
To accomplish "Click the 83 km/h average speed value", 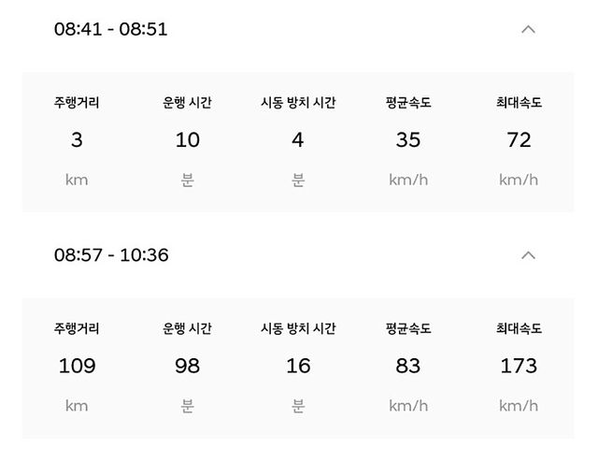I will tap(408, 366).
